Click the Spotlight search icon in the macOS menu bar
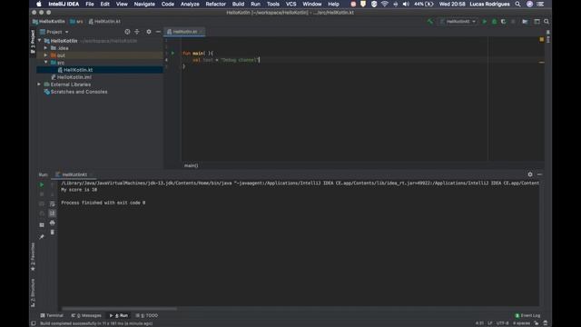The width and height of the screenshot is (581, 327). pyautogui.click(x=517, y=4)
